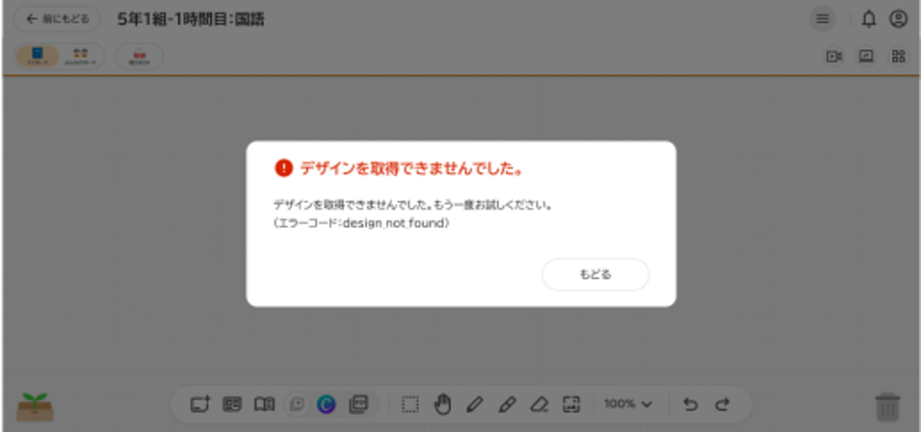The image size is (921, 432).
Task: Click the 5年1組-1時間目:国語 title
Action: [191, 19]
